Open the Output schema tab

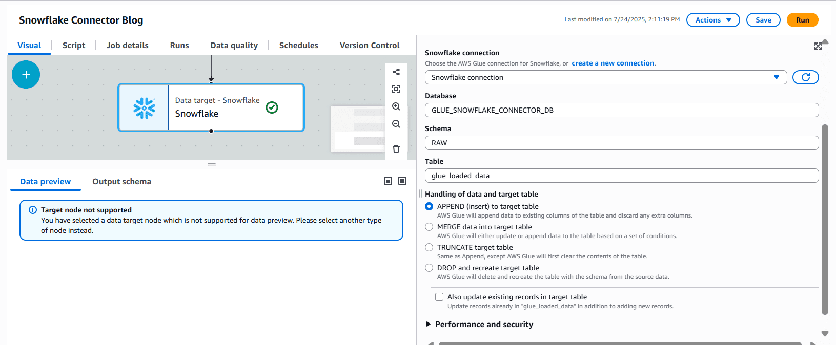pyautogui.click(x=121, y=182)
